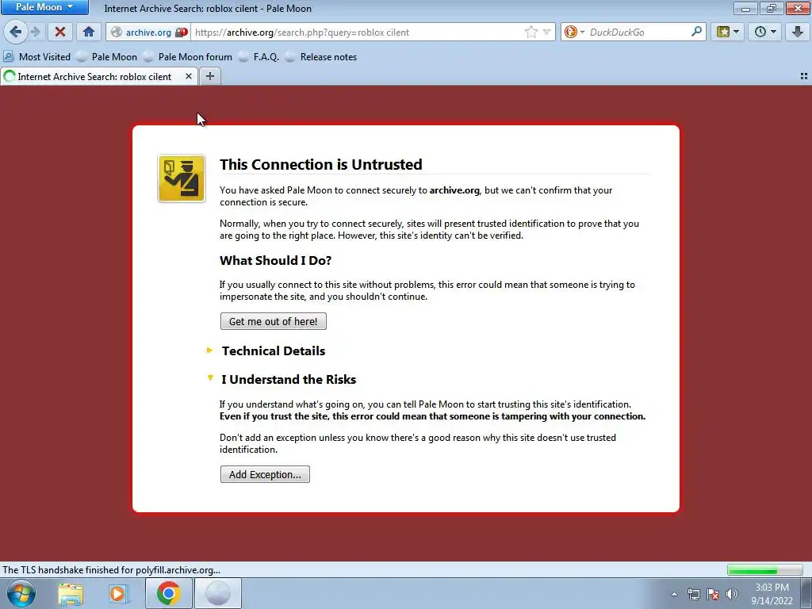Image resolution: width=812 pixels, height=609 pixels.
Task: Open the History clock button
Action: click(764, 32)
